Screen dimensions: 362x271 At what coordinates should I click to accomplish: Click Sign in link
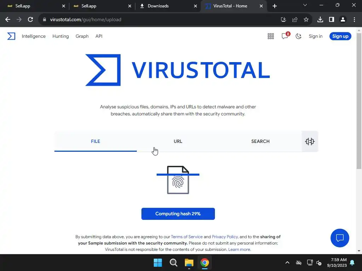tap(316, 36)
